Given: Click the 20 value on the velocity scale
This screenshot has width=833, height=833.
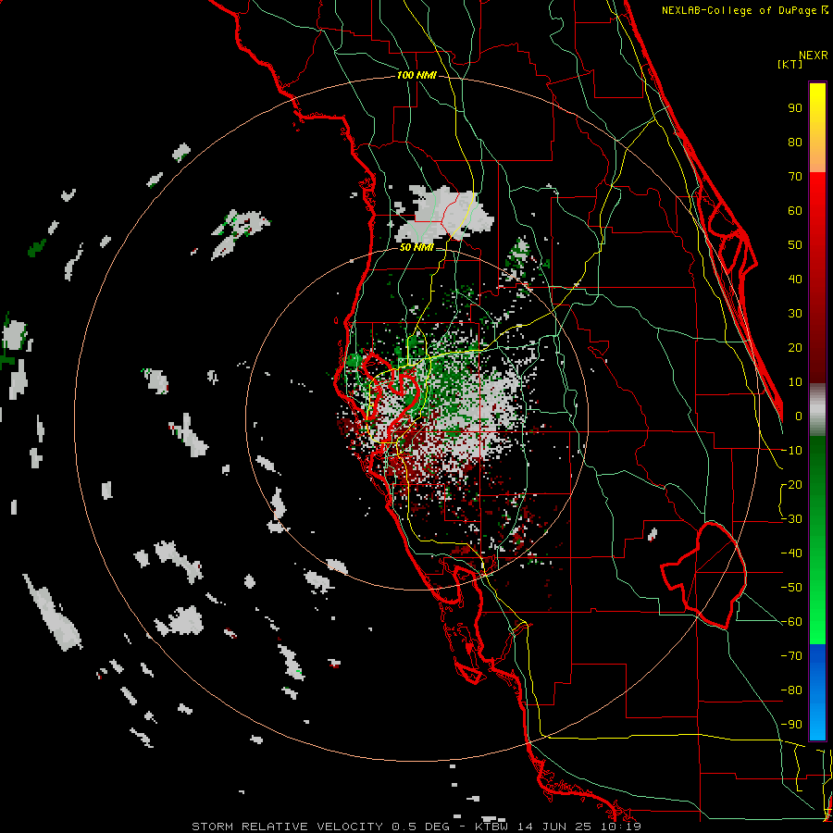Looking at the screenshot, I should [x=795, y=348].
